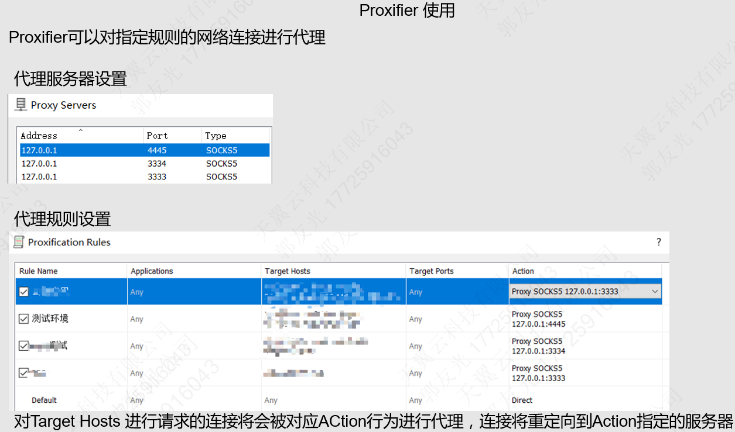Click the Proxification Rules document icon
Image resolution: width=735 pixels, height=432 pixels.
pos(19,242)
